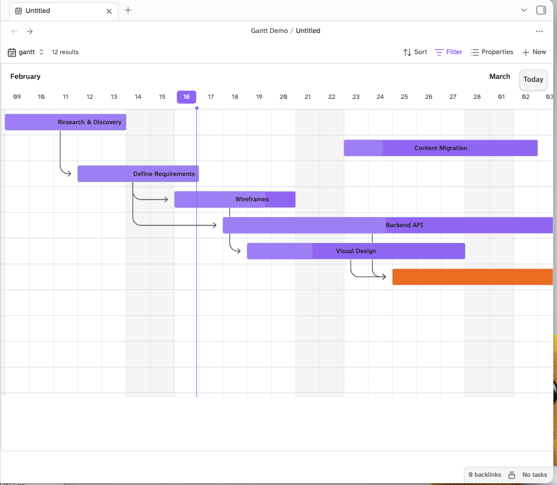Click the gantt view calendar icon
This screenshot has width=557, height=485.
11,52
